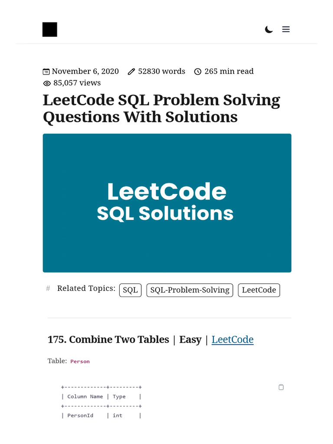Click the November 6, 2020 date

click(85, 72)
